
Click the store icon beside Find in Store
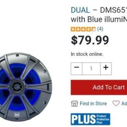click(75, 104)
